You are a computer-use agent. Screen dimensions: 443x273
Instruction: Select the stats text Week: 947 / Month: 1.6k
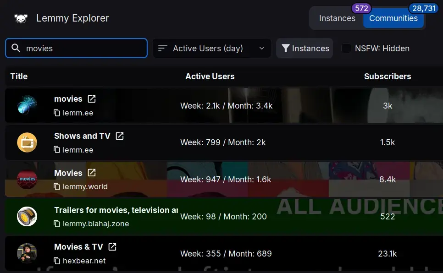pos(226,179)
